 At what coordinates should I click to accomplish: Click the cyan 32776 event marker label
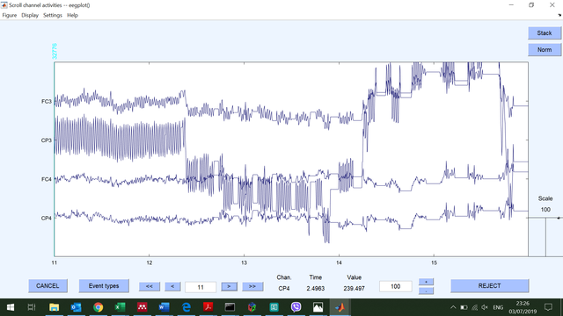pos(55,51)
